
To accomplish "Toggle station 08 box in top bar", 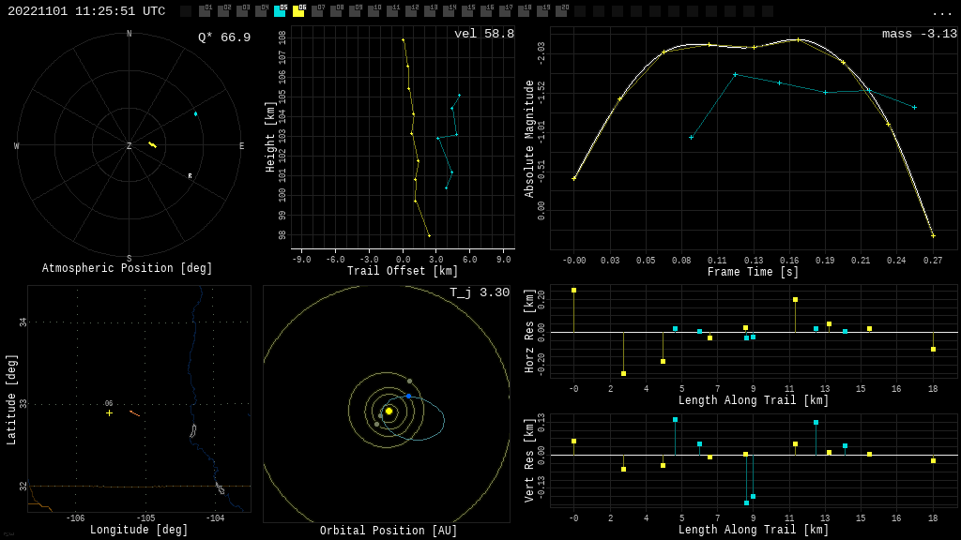I will click(336, 11).
